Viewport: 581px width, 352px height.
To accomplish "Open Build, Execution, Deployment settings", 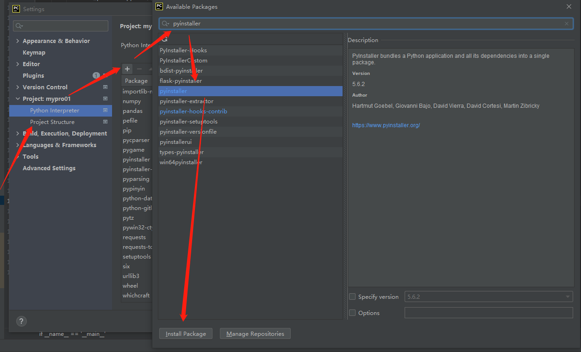I will pyautogui.click(x=65, y=134).
